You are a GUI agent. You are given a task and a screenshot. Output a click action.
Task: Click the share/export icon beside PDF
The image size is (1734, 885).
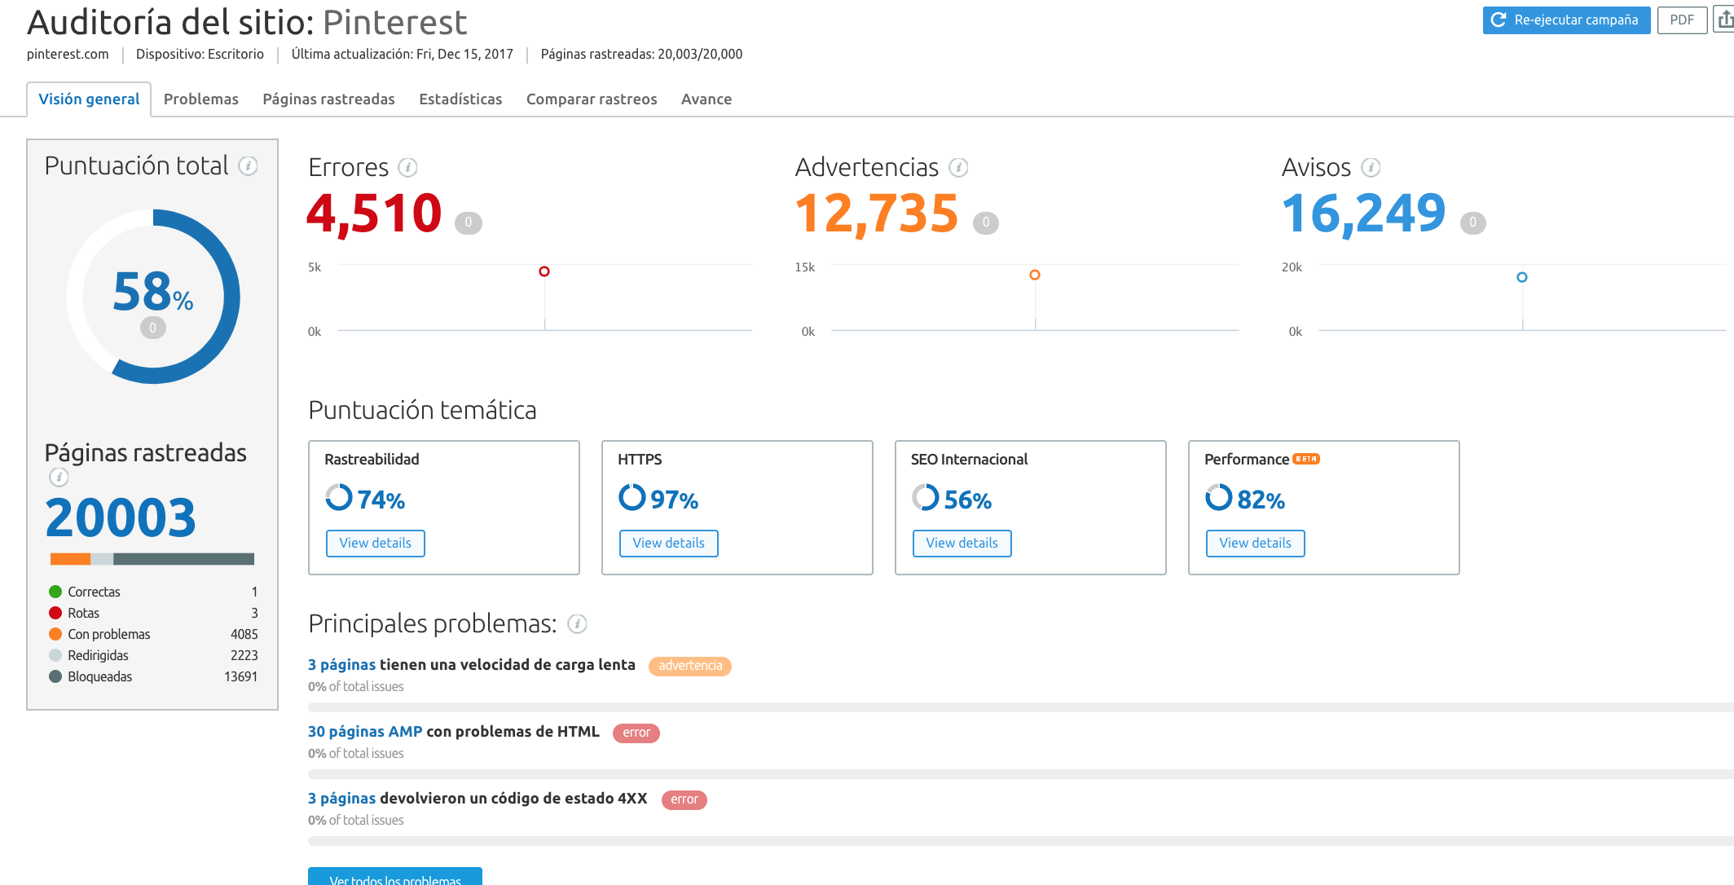(1725, 20)
